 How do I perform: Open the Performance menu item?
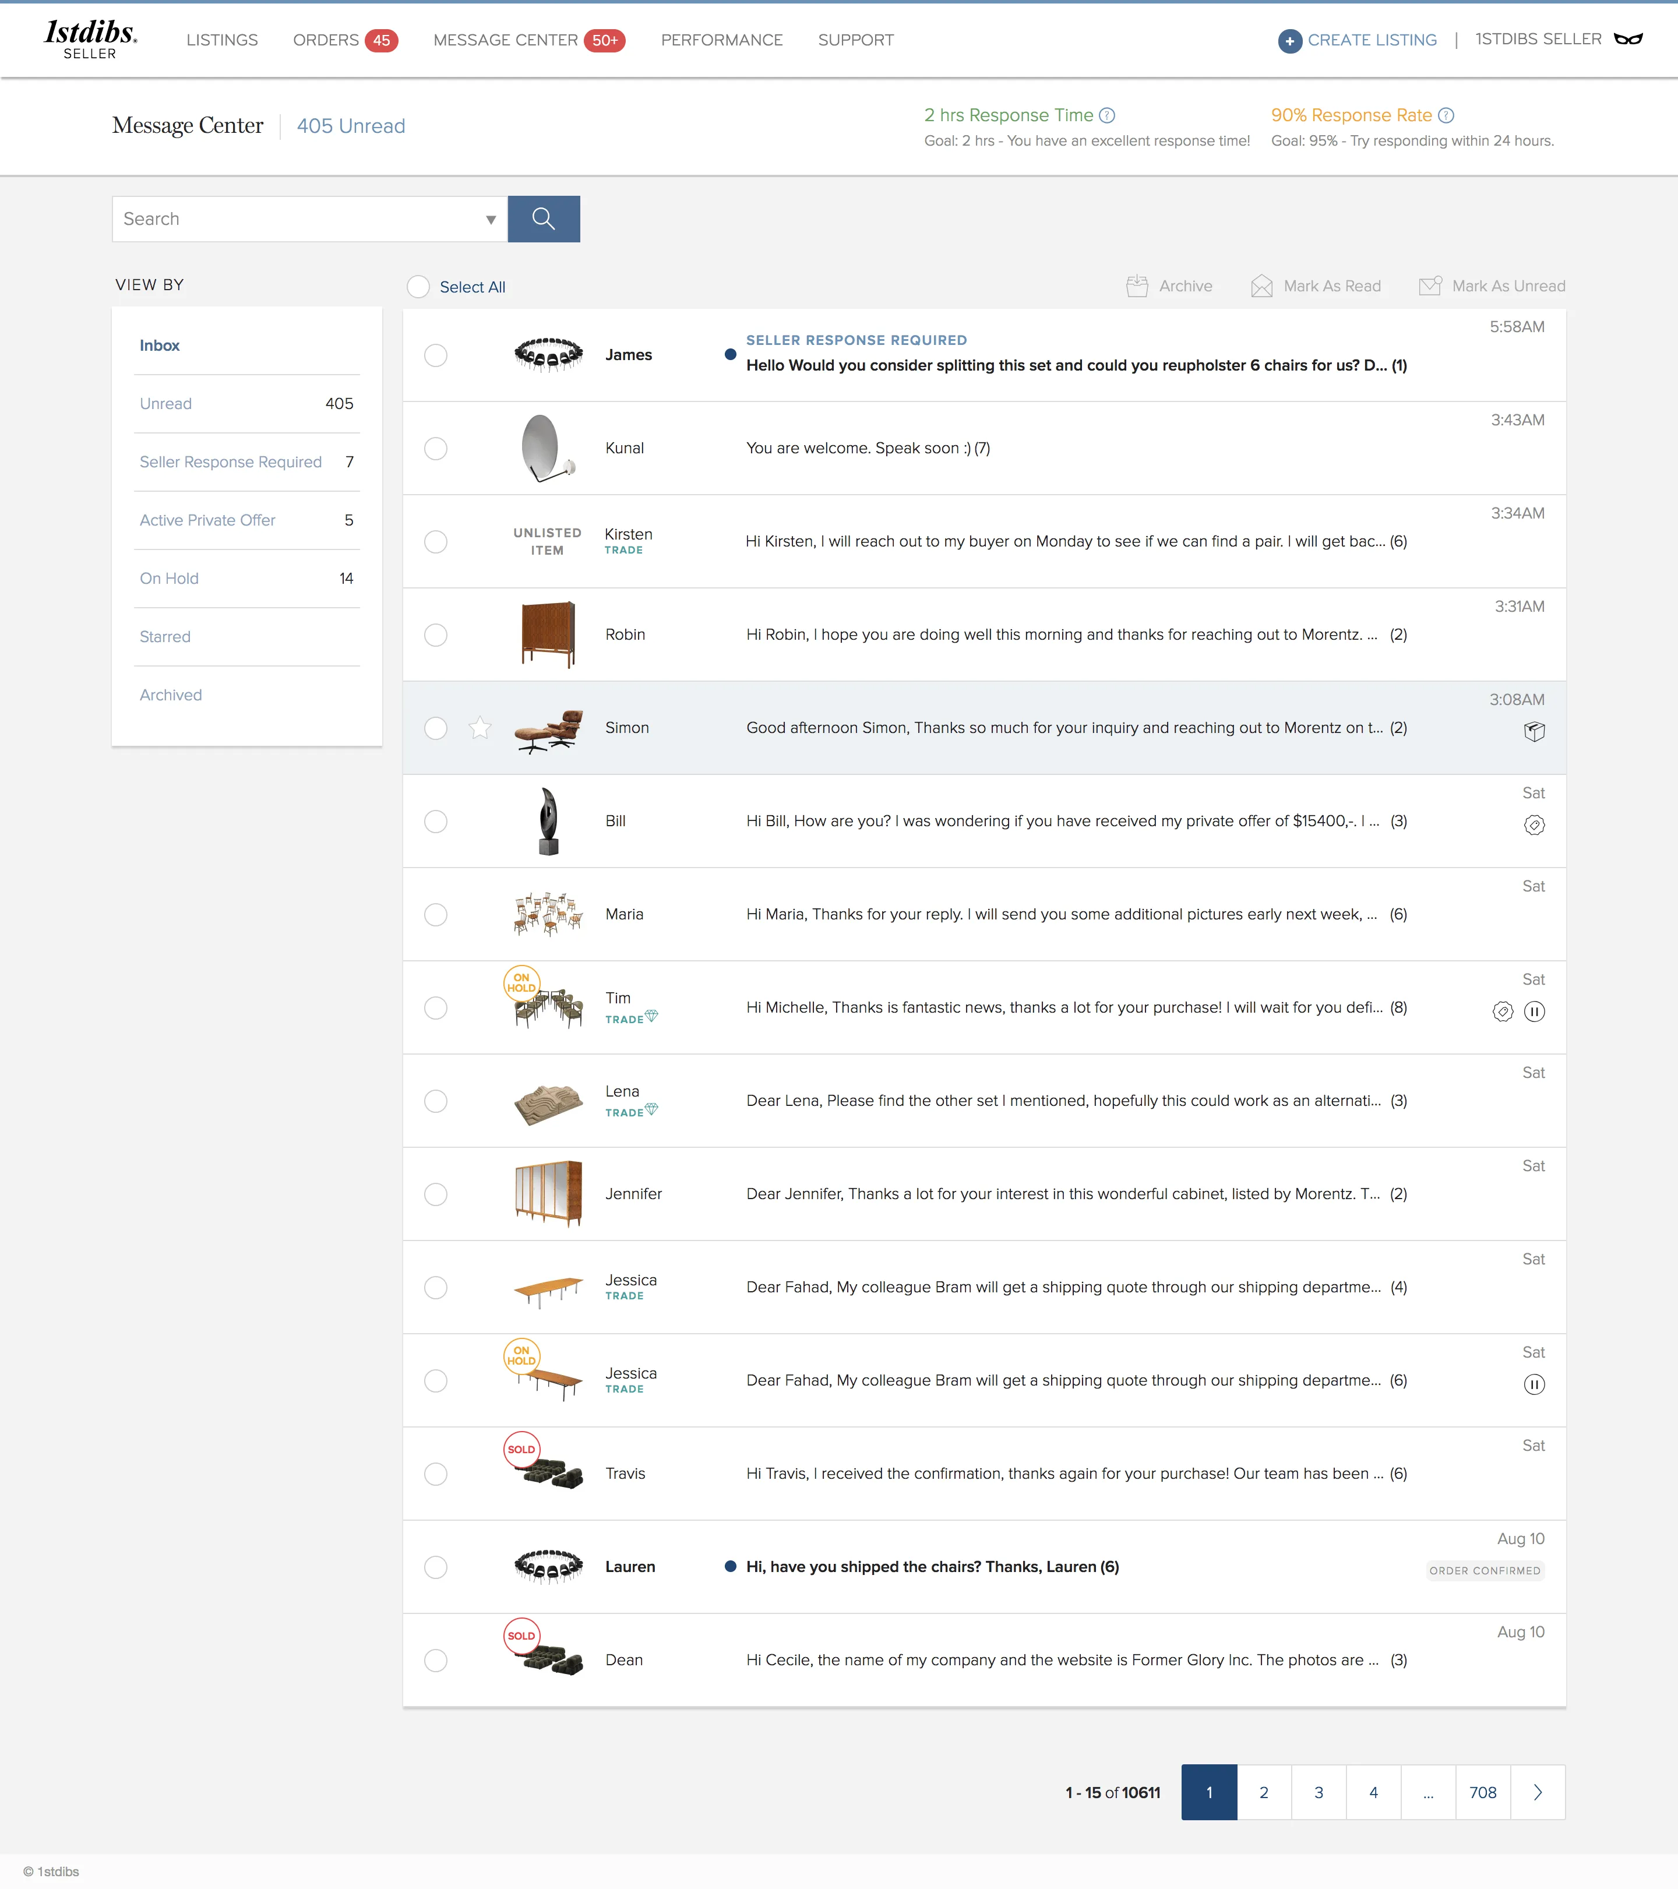pos(722,41)
